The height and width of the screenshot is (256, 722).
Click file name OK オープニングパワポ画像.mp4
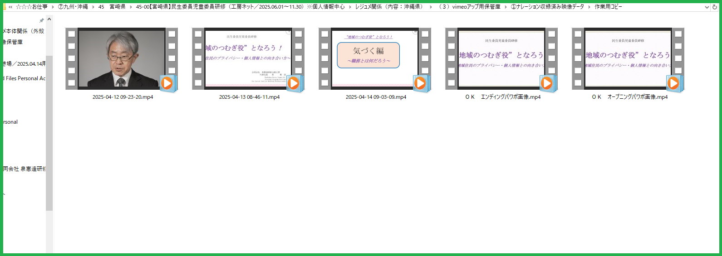(x=629, y=97)
